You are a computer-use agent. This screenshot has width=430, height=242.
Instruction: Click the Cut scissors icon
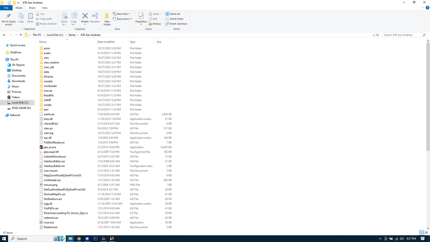[x=38, y=14]
